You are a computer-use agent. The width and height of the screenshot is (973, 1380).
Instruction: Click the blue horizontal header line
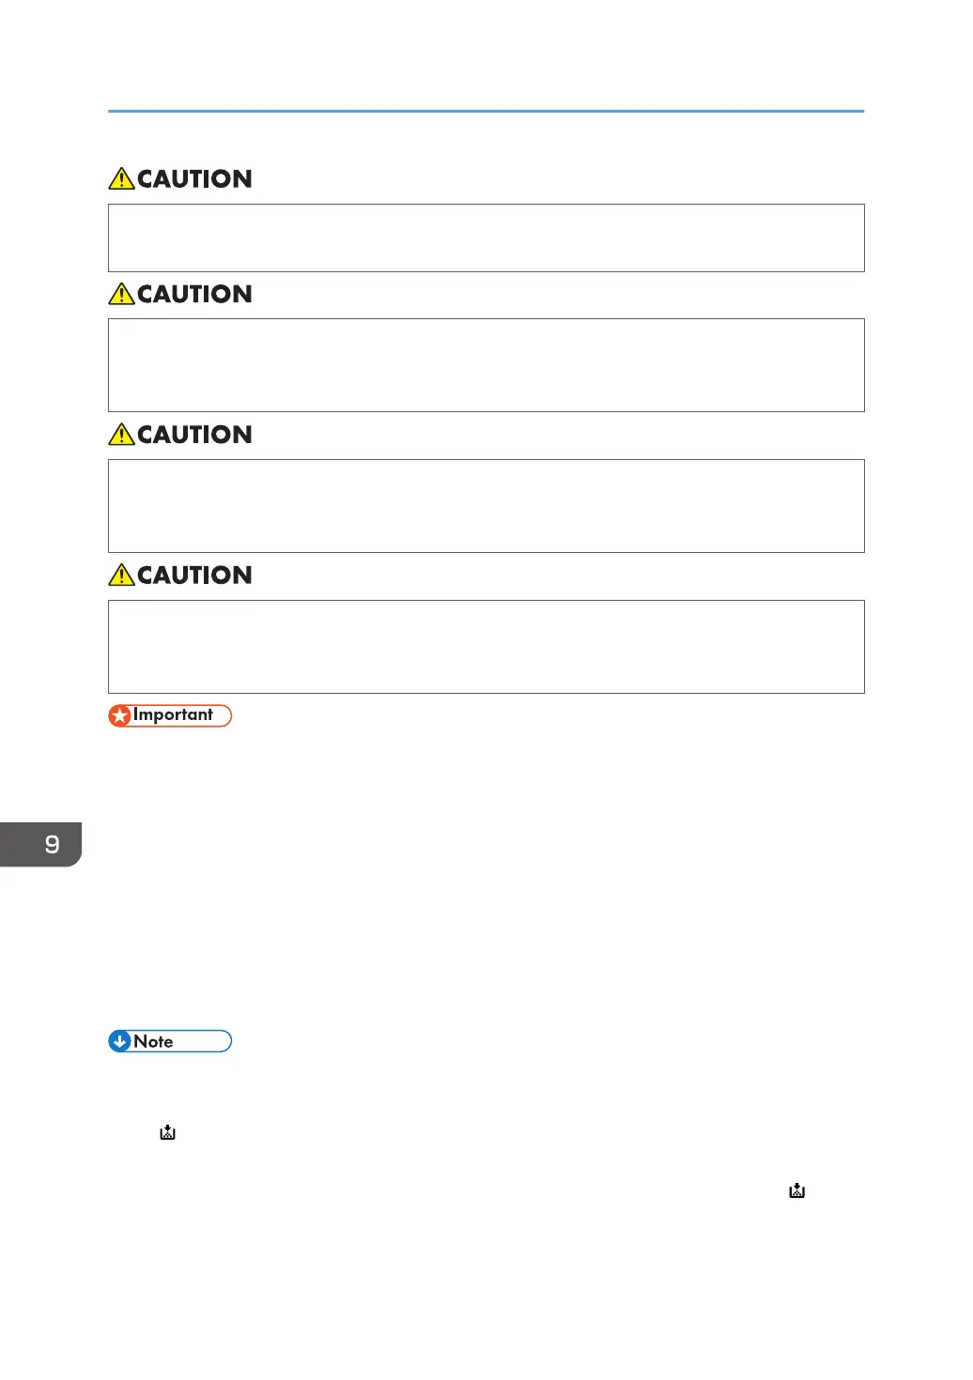point(486,111)
